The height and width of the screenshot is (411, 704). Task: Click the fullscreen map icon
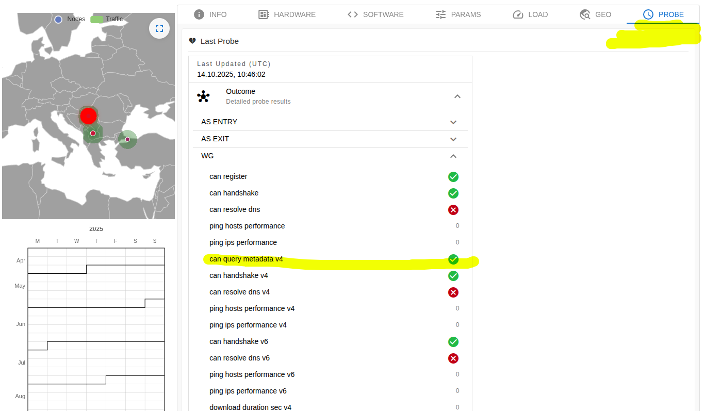click(x=159, y=28)
